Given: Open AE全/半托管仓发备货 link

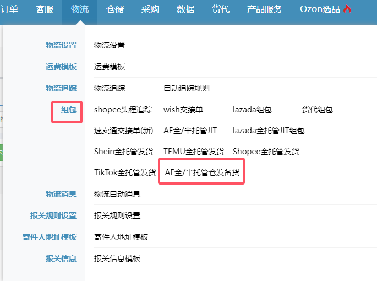Looking at the screenshot, I should (x=202, y=172).
